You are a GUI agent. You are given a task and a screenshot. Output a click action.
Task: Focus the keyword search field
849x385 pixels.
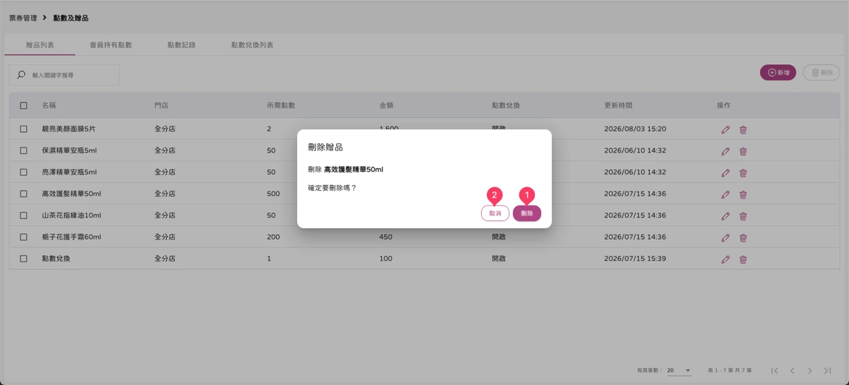point(64,75)
